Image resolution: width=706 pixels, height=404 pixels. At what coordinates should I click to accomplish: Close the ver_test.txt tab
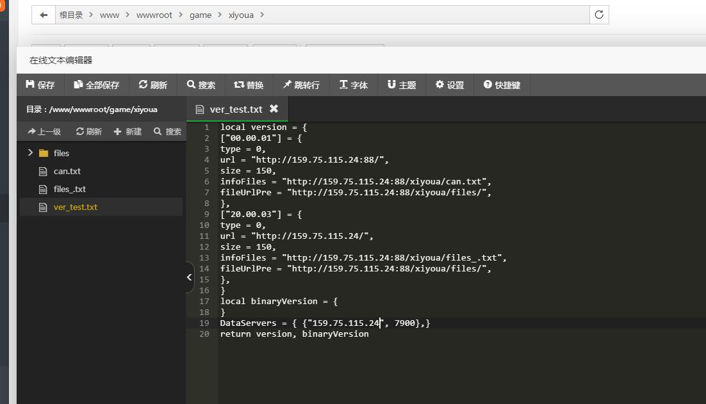pyautogui.click(x=274, y=109)
